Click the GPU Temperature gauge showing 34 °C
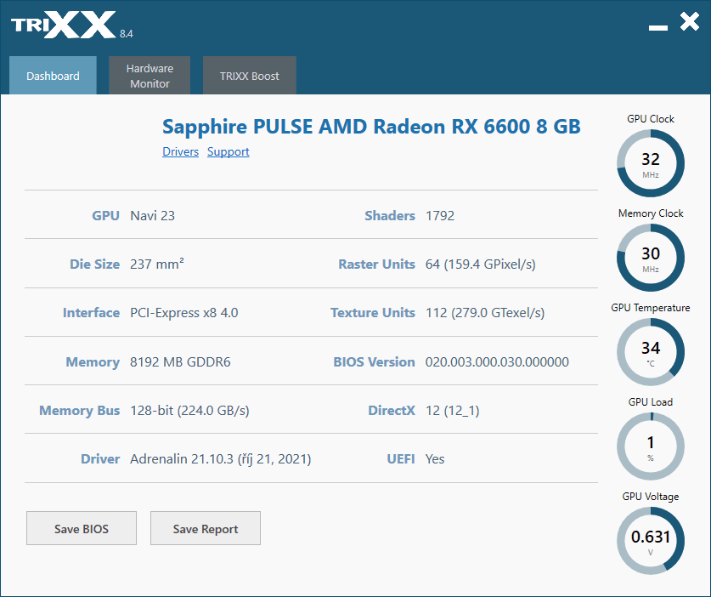Image resolution: width=711 pixels, height=597 pixels. click(651, 352)
